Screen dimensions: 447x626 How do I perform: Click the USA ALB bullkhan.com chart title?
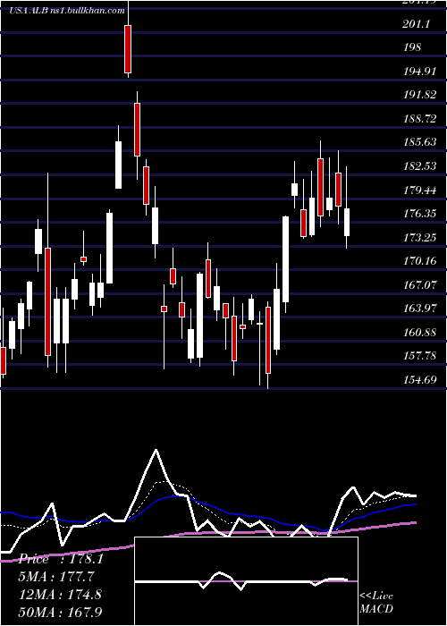click(x=67, y=11)
